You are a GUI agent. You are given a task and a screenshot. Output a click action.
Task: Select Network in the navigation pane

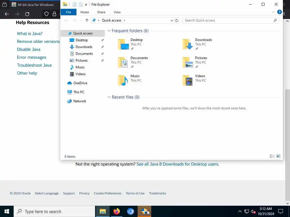80,101
